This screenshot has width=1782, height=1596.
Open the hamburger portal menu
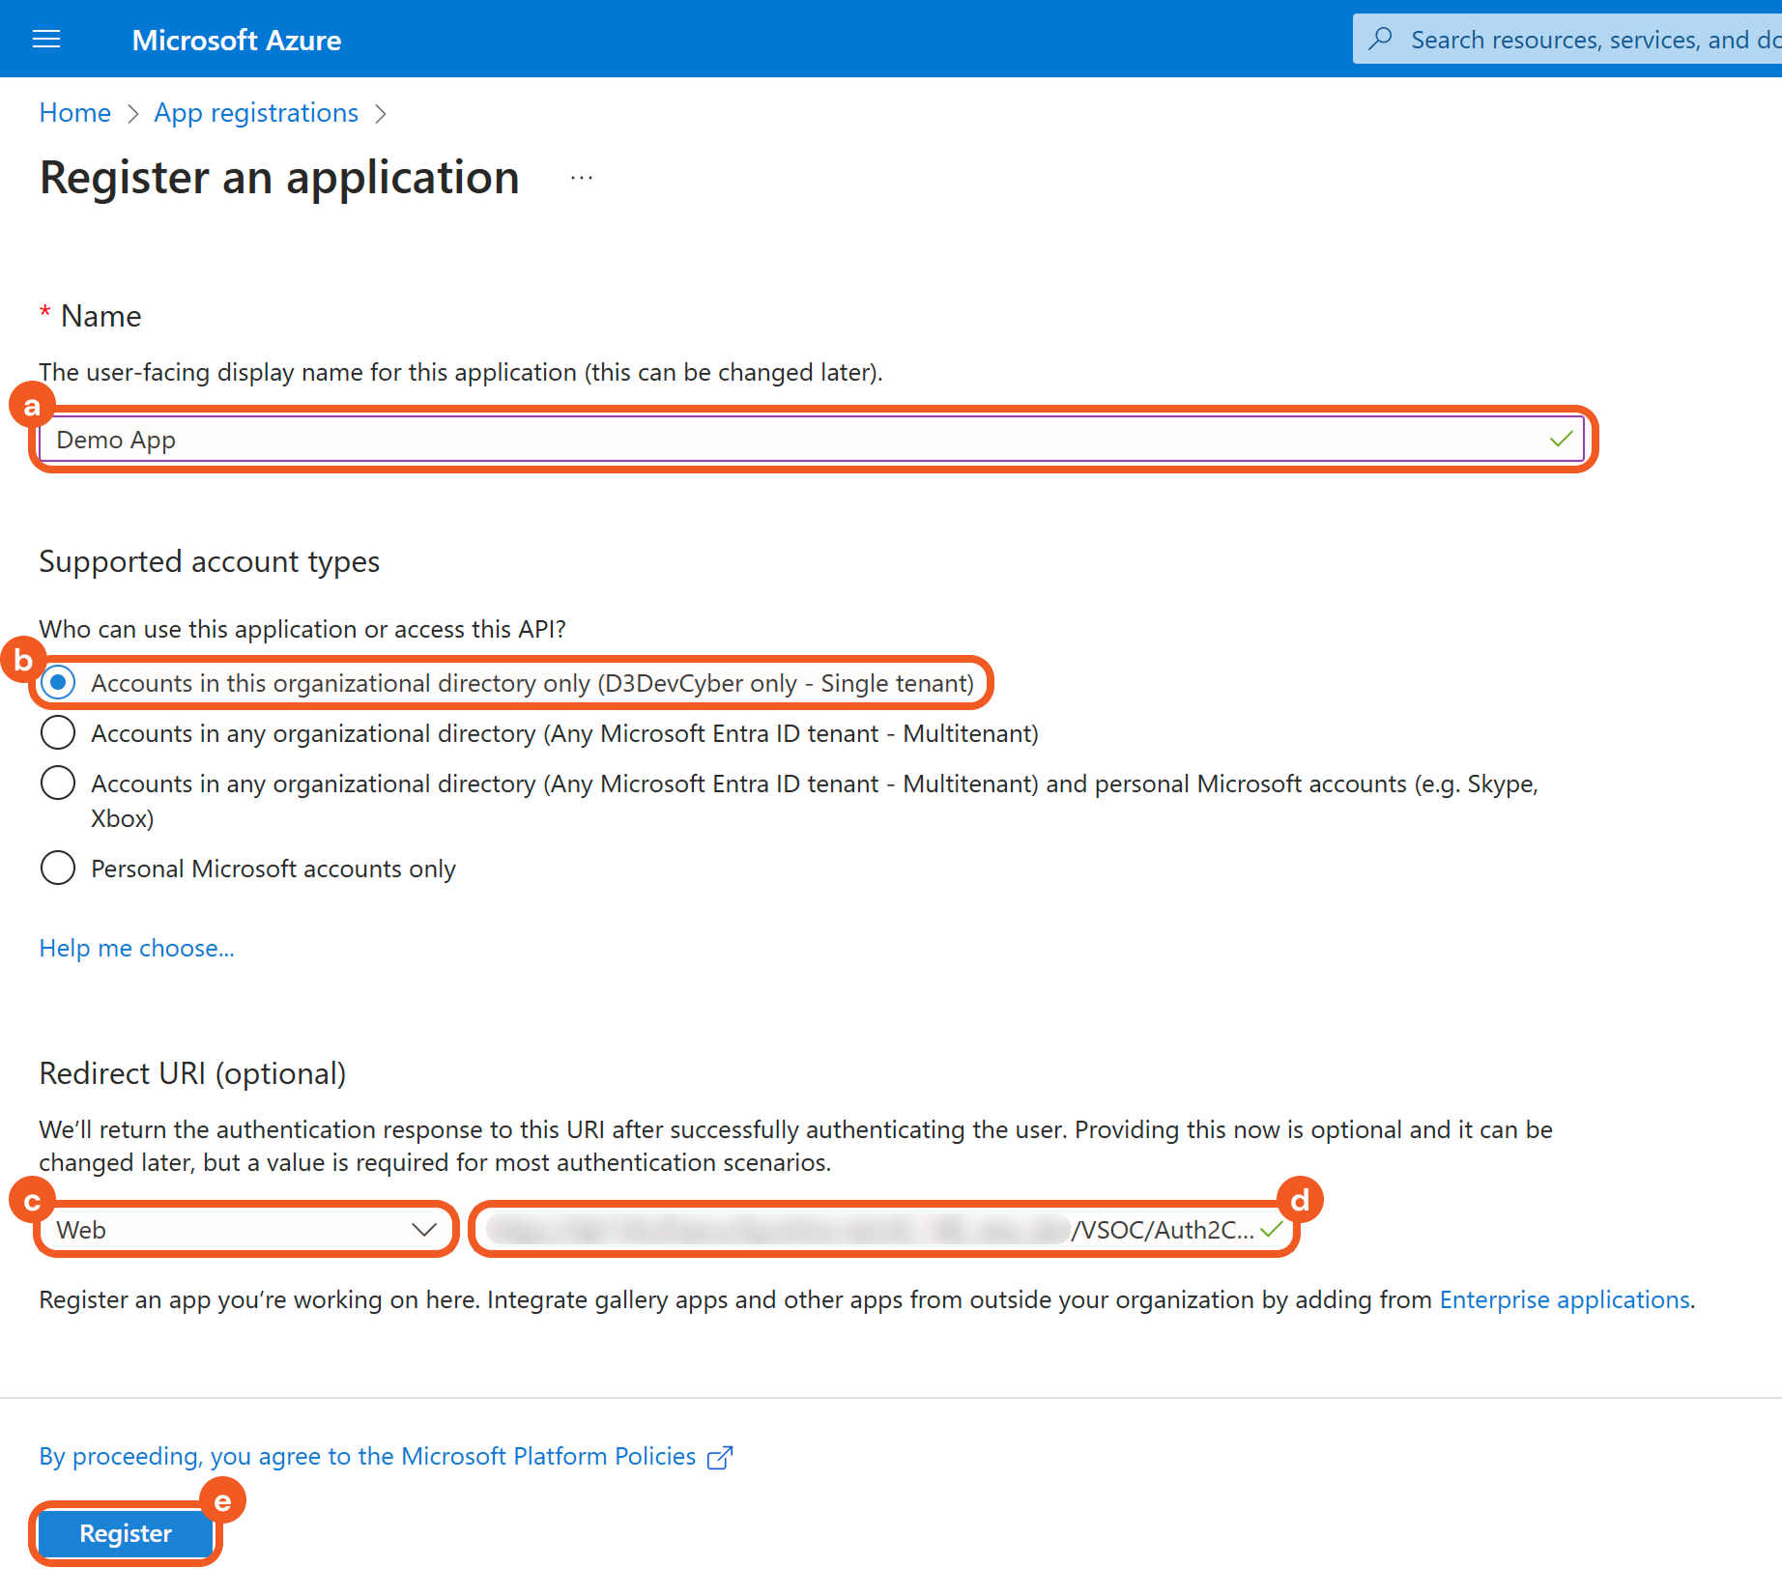(x=46, y=40)
